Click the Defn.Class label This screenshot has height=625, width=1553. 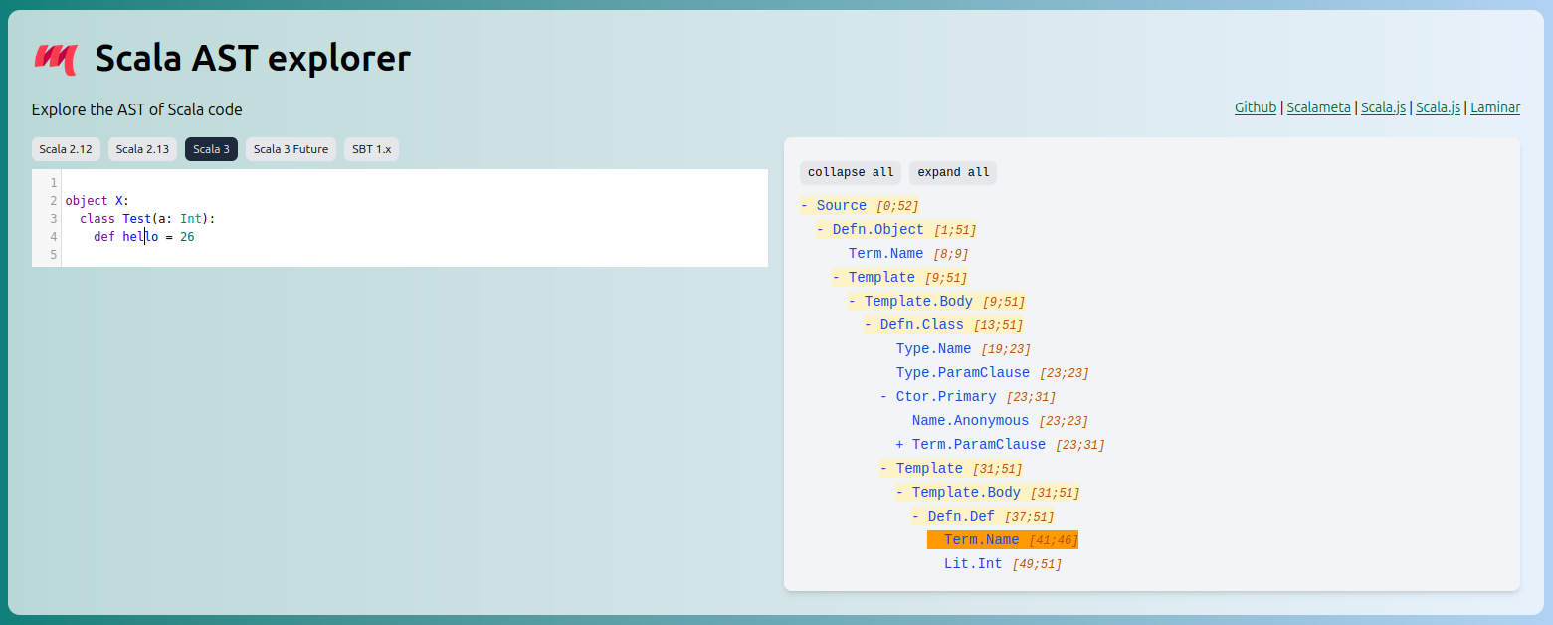pos(922,325)
